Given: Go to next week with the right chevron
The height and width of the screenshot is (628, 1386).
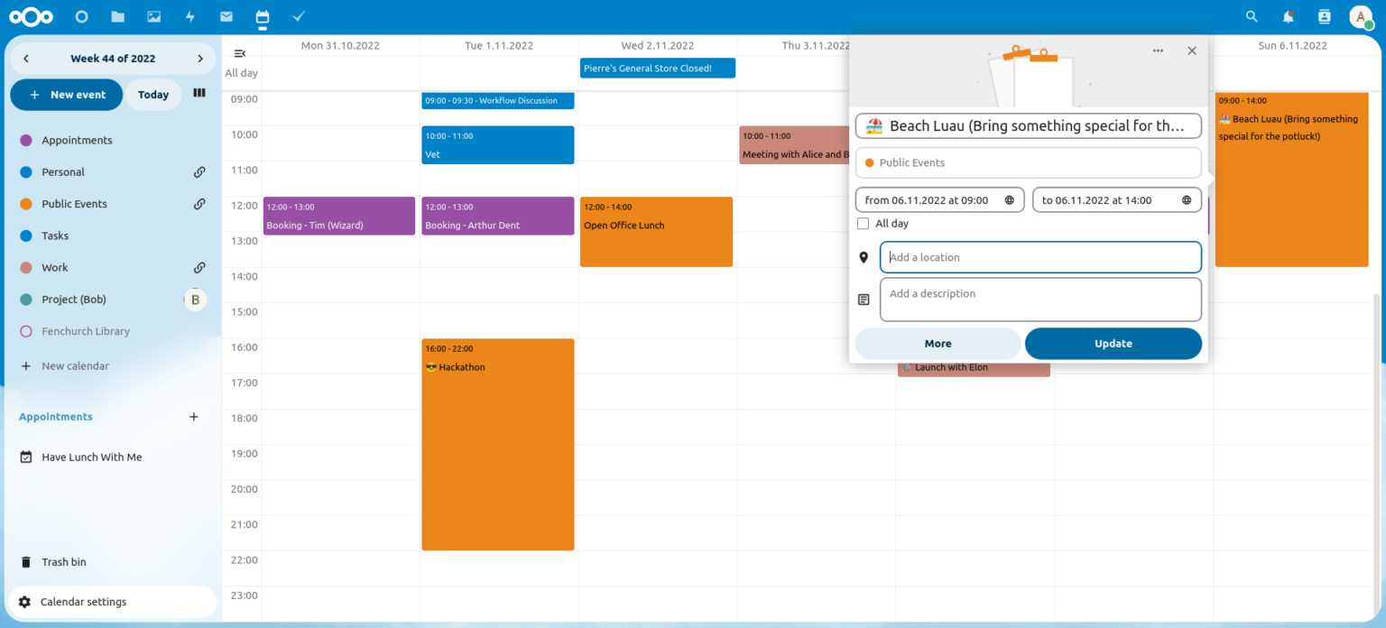Looking at the screenshot, I should click(199, 58).
